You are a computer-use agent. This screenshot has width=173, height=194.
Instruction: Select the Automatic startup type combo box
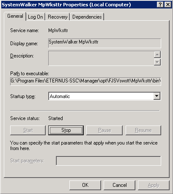tap(104, 96)
